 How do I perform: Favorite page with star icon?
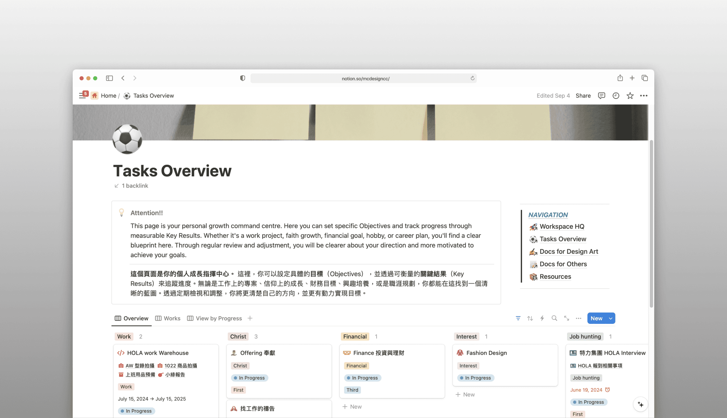(630, 96)
